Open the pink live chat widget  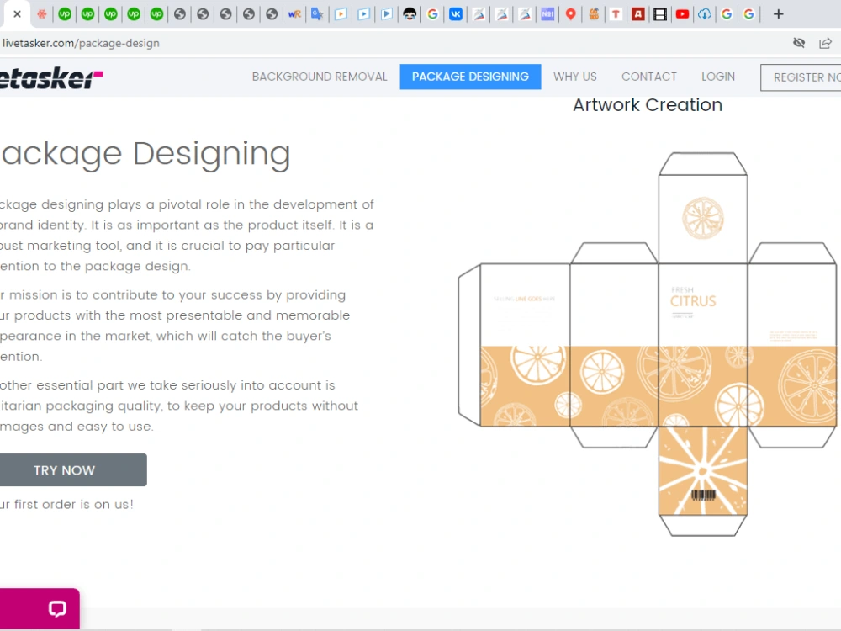tap(40, 608)
